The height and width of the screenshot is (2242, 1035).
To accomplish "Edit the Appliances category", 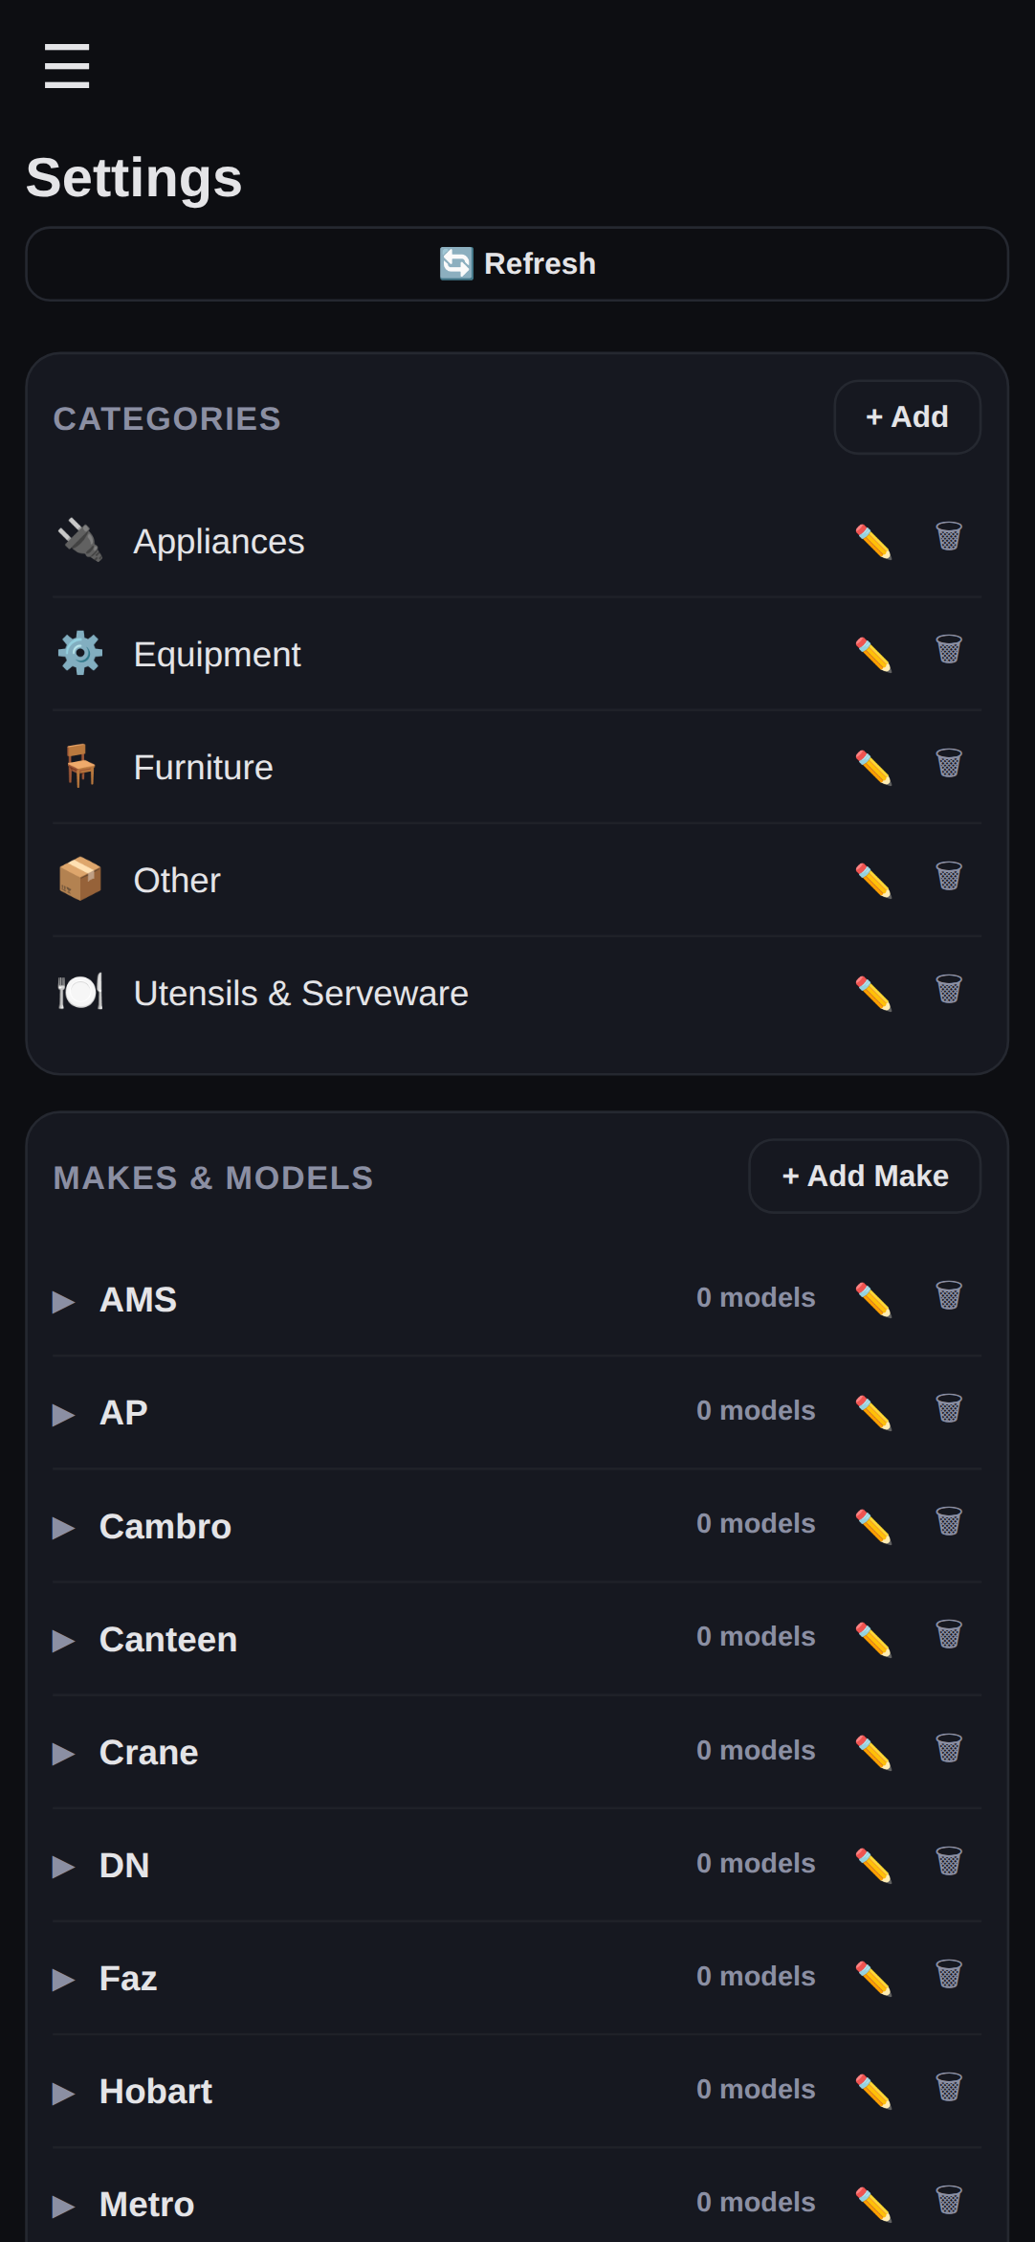I will click(873, 542).
